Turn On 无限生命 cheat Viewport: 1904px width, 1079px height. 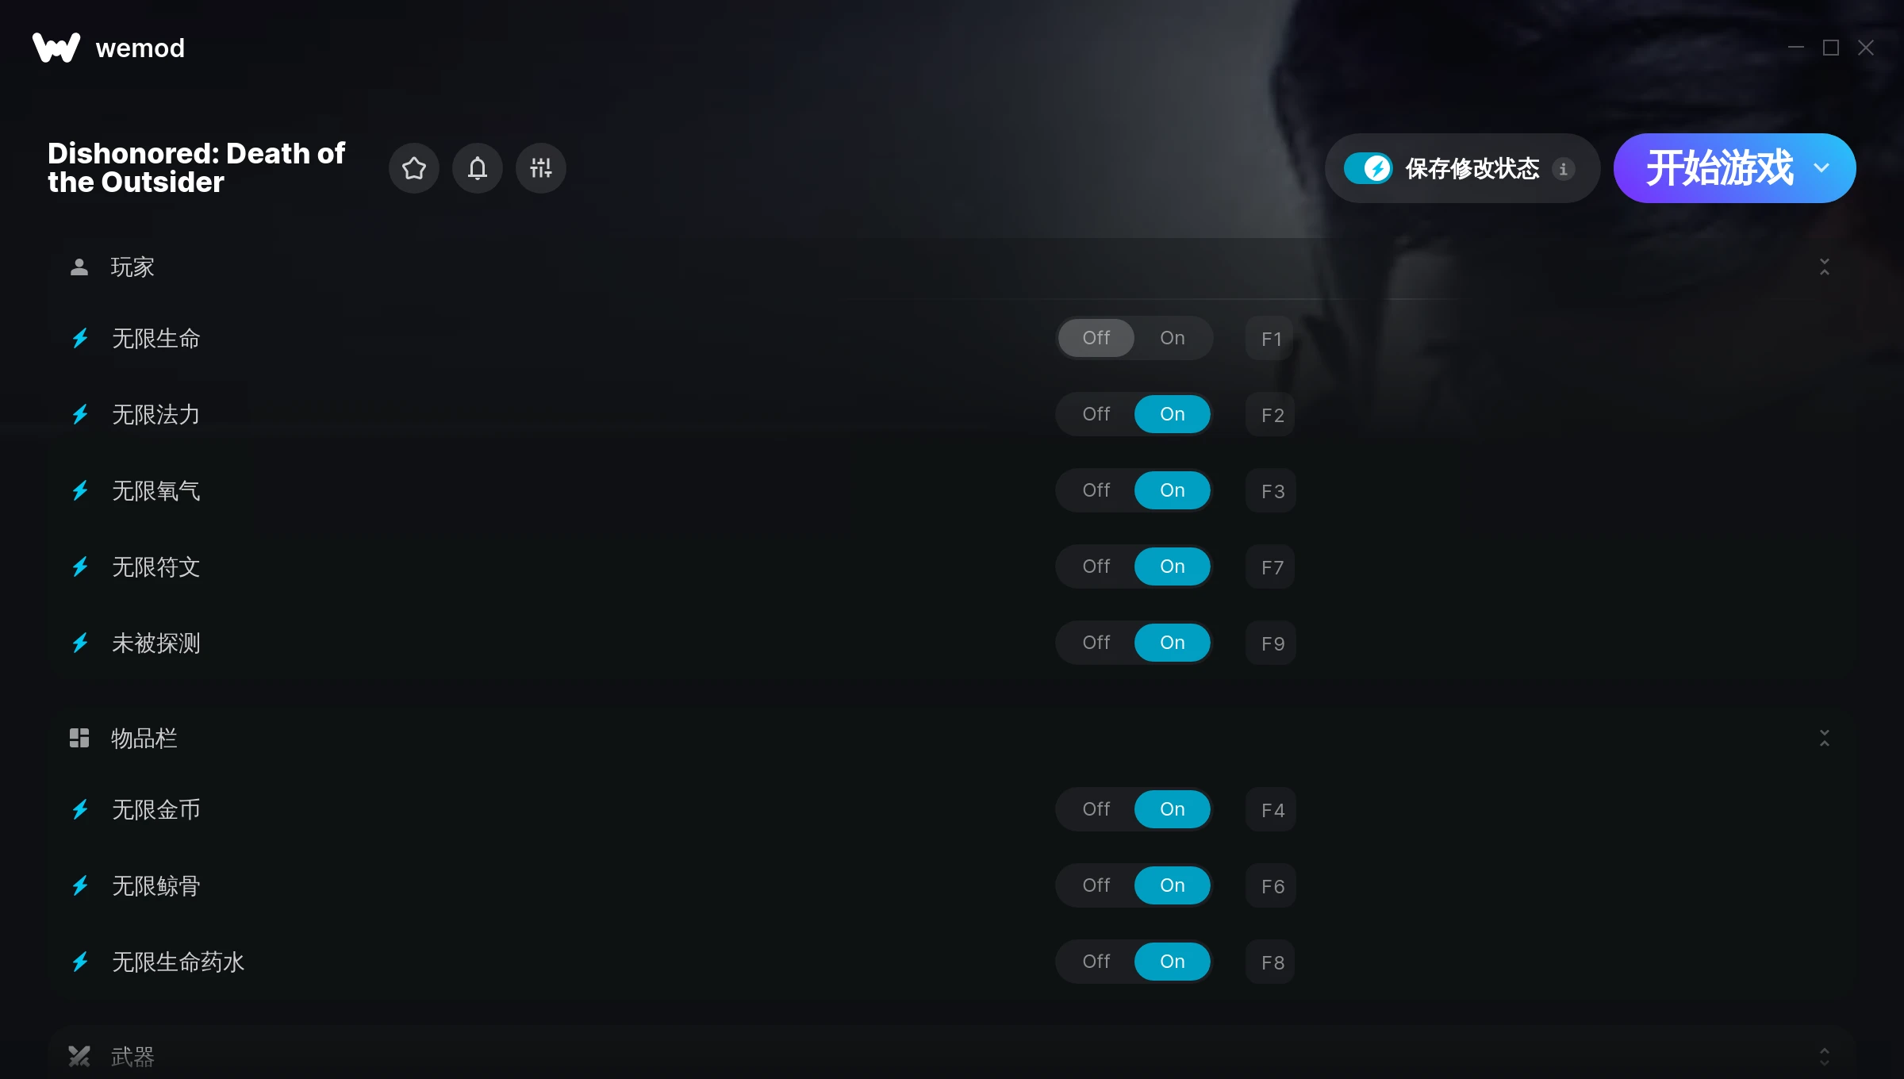[x=1173, y=338]
